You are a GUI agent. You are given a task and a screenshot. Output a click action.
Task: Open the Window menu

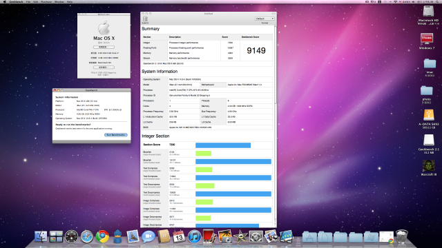pyautogui.click(x=59, y=1)
